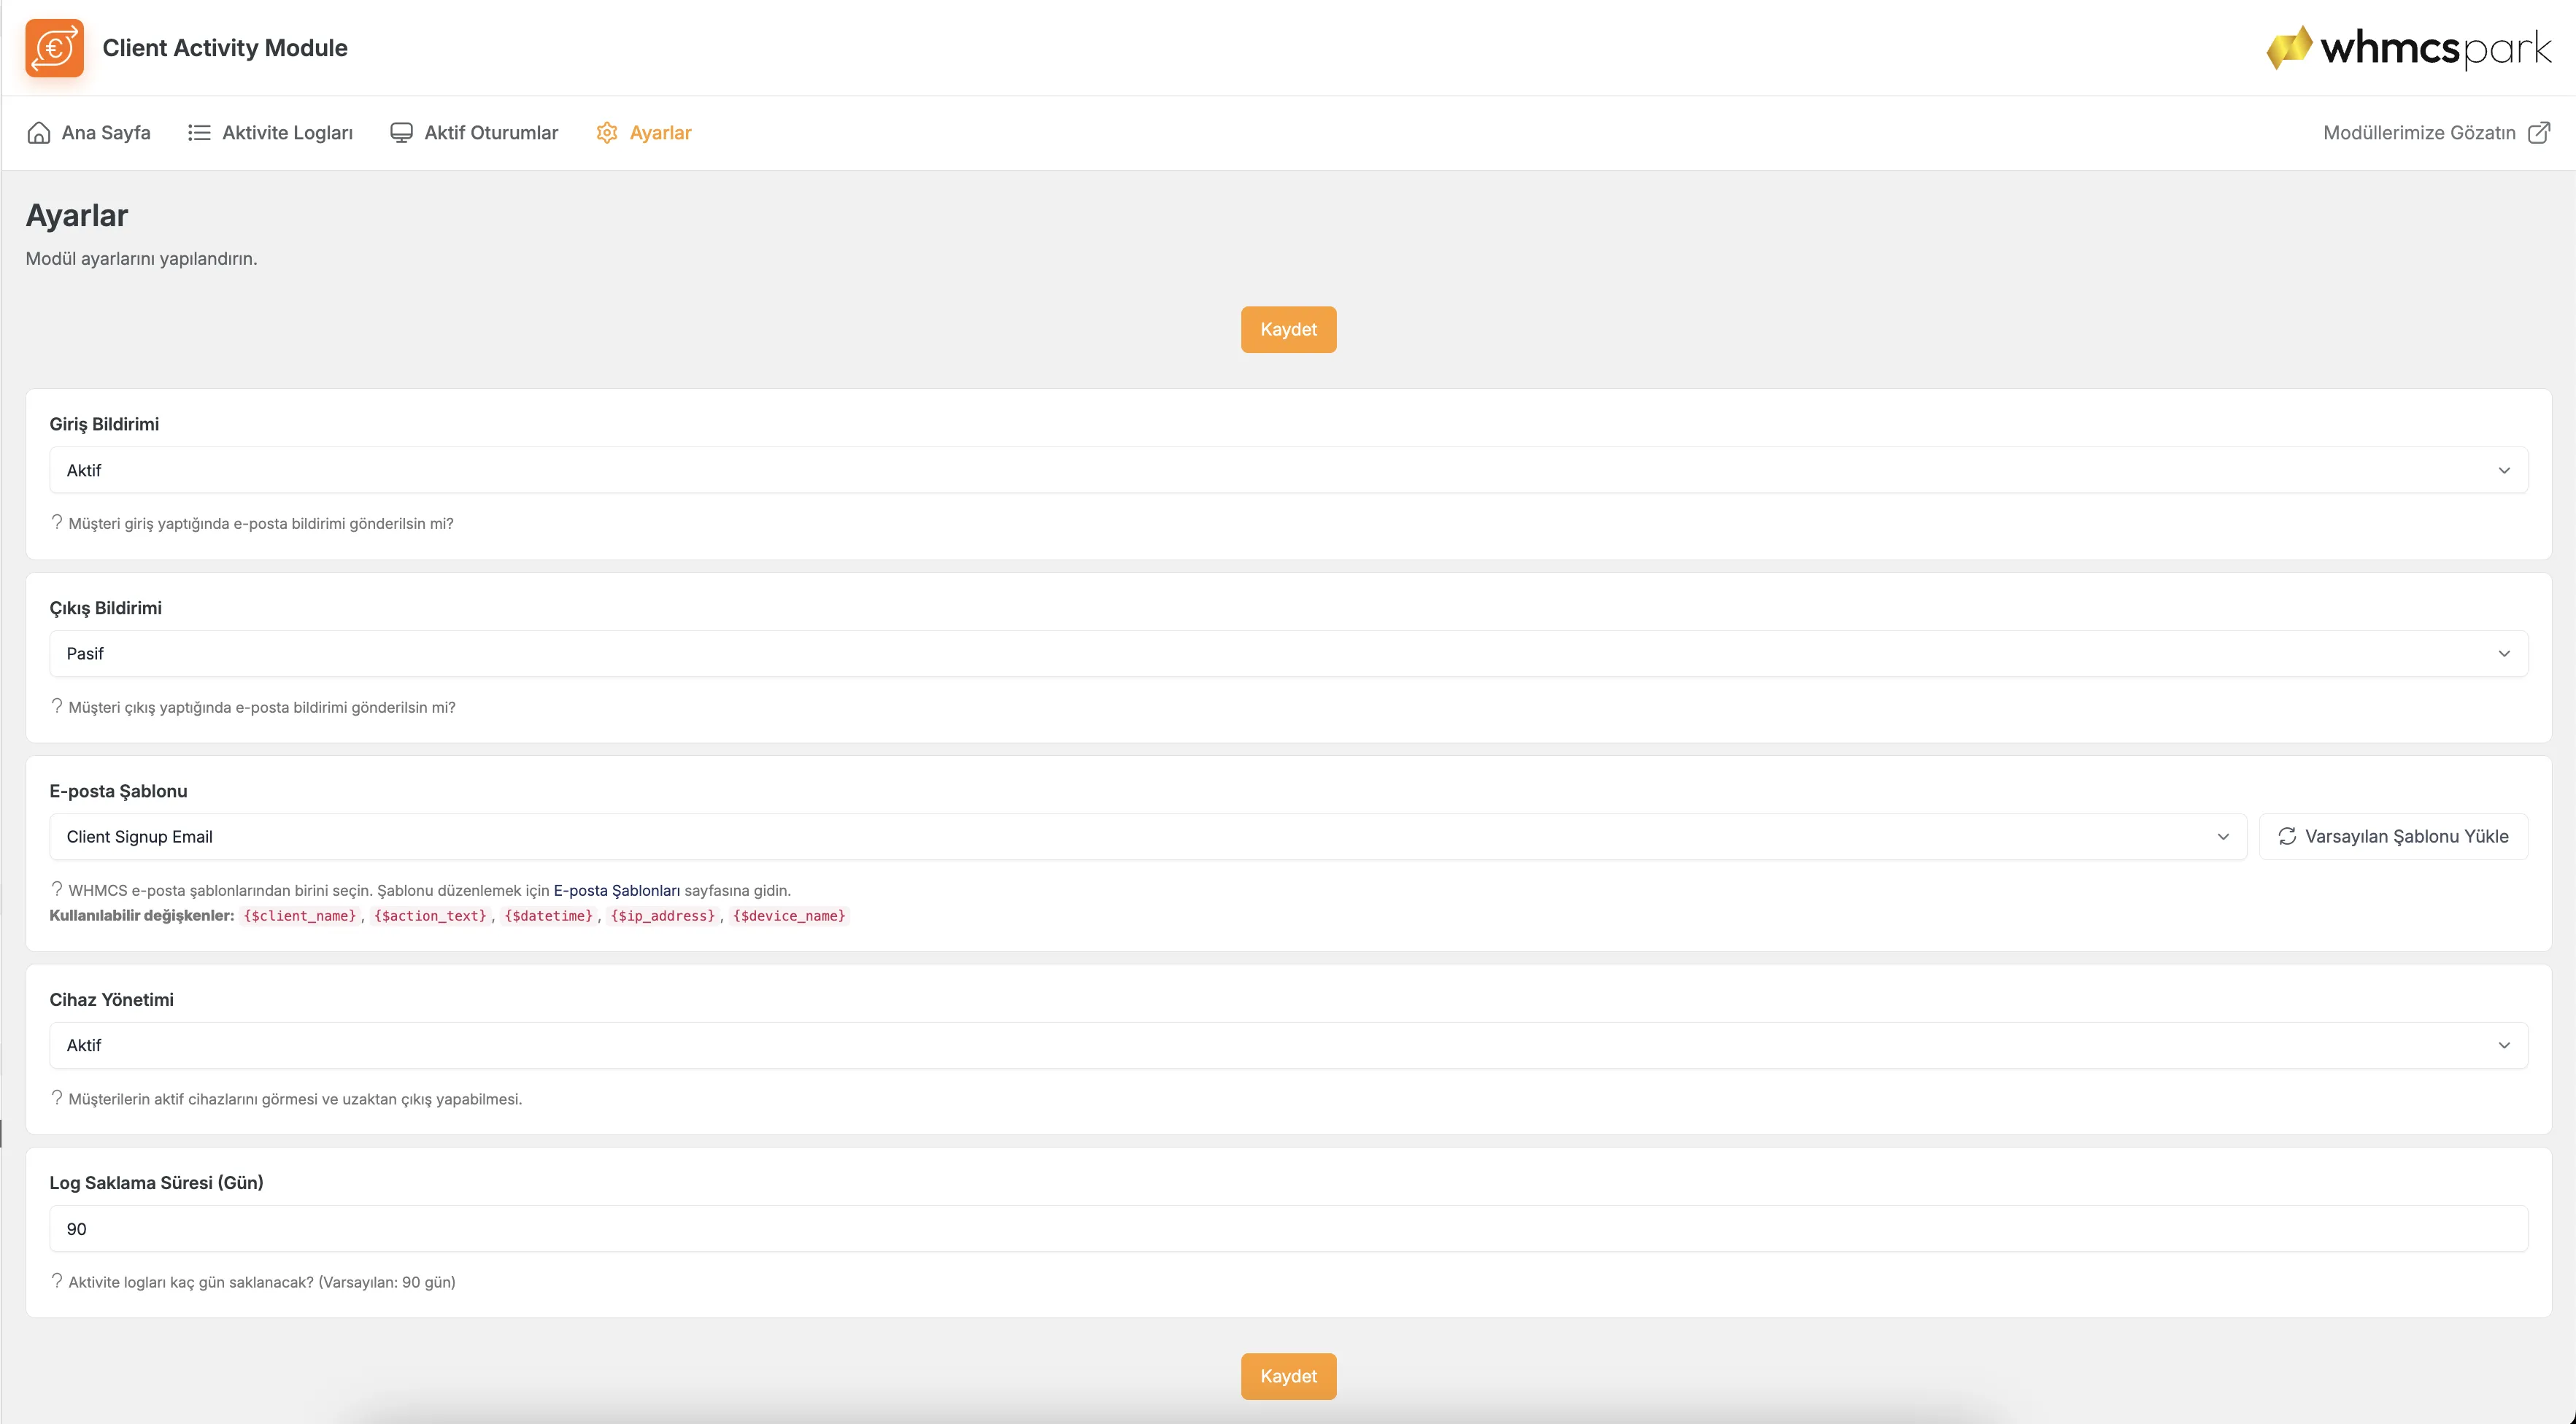
Task: Click the whmcspark logo
Action: click(2408, 47)
